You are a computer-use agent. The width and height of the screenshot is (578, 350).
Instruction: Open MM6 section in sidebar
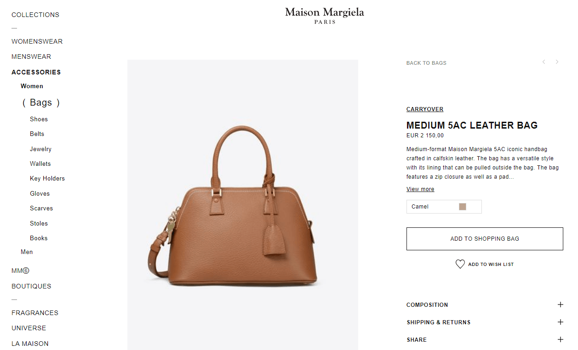(x=20, y=271)
